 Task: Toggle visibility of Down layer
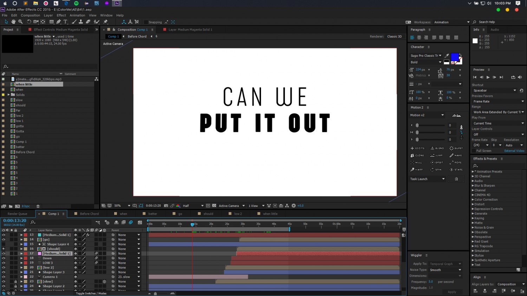[x=4, y=258]
